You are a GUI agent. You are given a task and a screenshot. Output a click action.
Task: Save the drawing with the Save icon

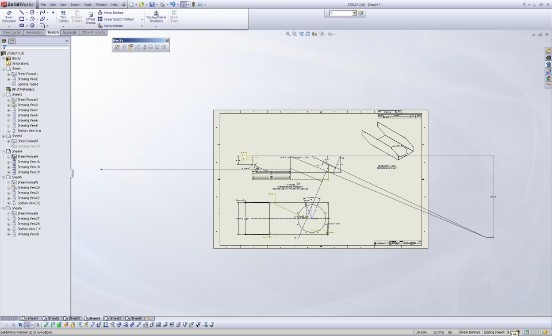(x=152, y=5)
